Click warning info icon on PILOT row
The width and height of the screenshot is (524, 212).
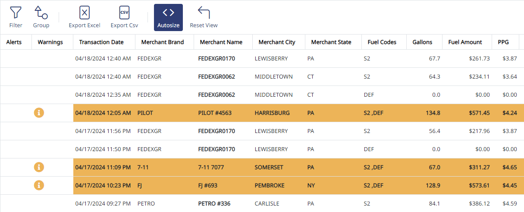(x=39, y=113)
